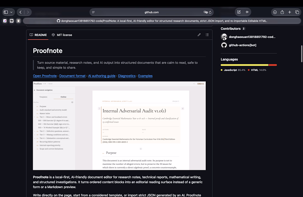Open the Proofnote app screenshot image
Screen dimensions: 303x197
point(119,126)
